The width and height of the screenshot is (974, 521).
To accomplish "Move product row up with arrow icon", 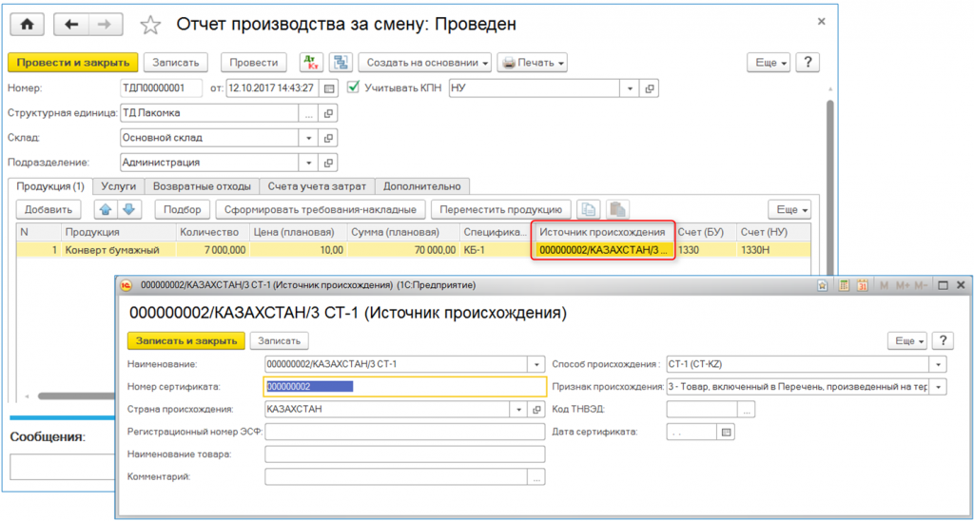I will pos(106,209).
